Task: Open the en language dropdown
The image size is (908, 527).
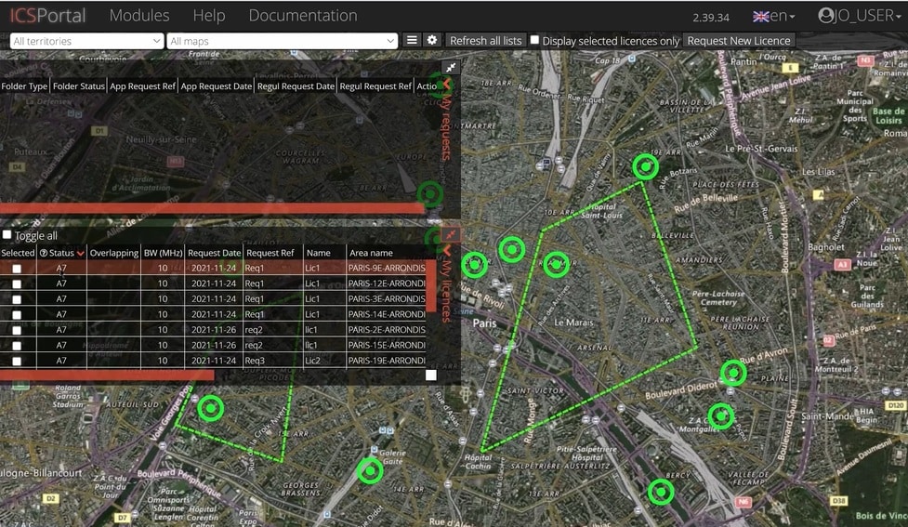Action: pos(782,16)
